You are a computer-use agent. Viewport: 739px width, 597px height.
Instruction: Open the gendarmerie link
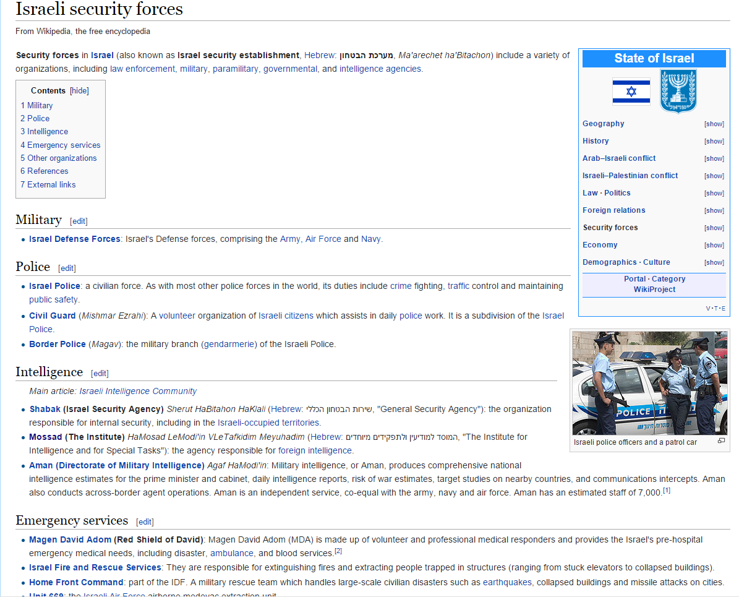(229, 344)
